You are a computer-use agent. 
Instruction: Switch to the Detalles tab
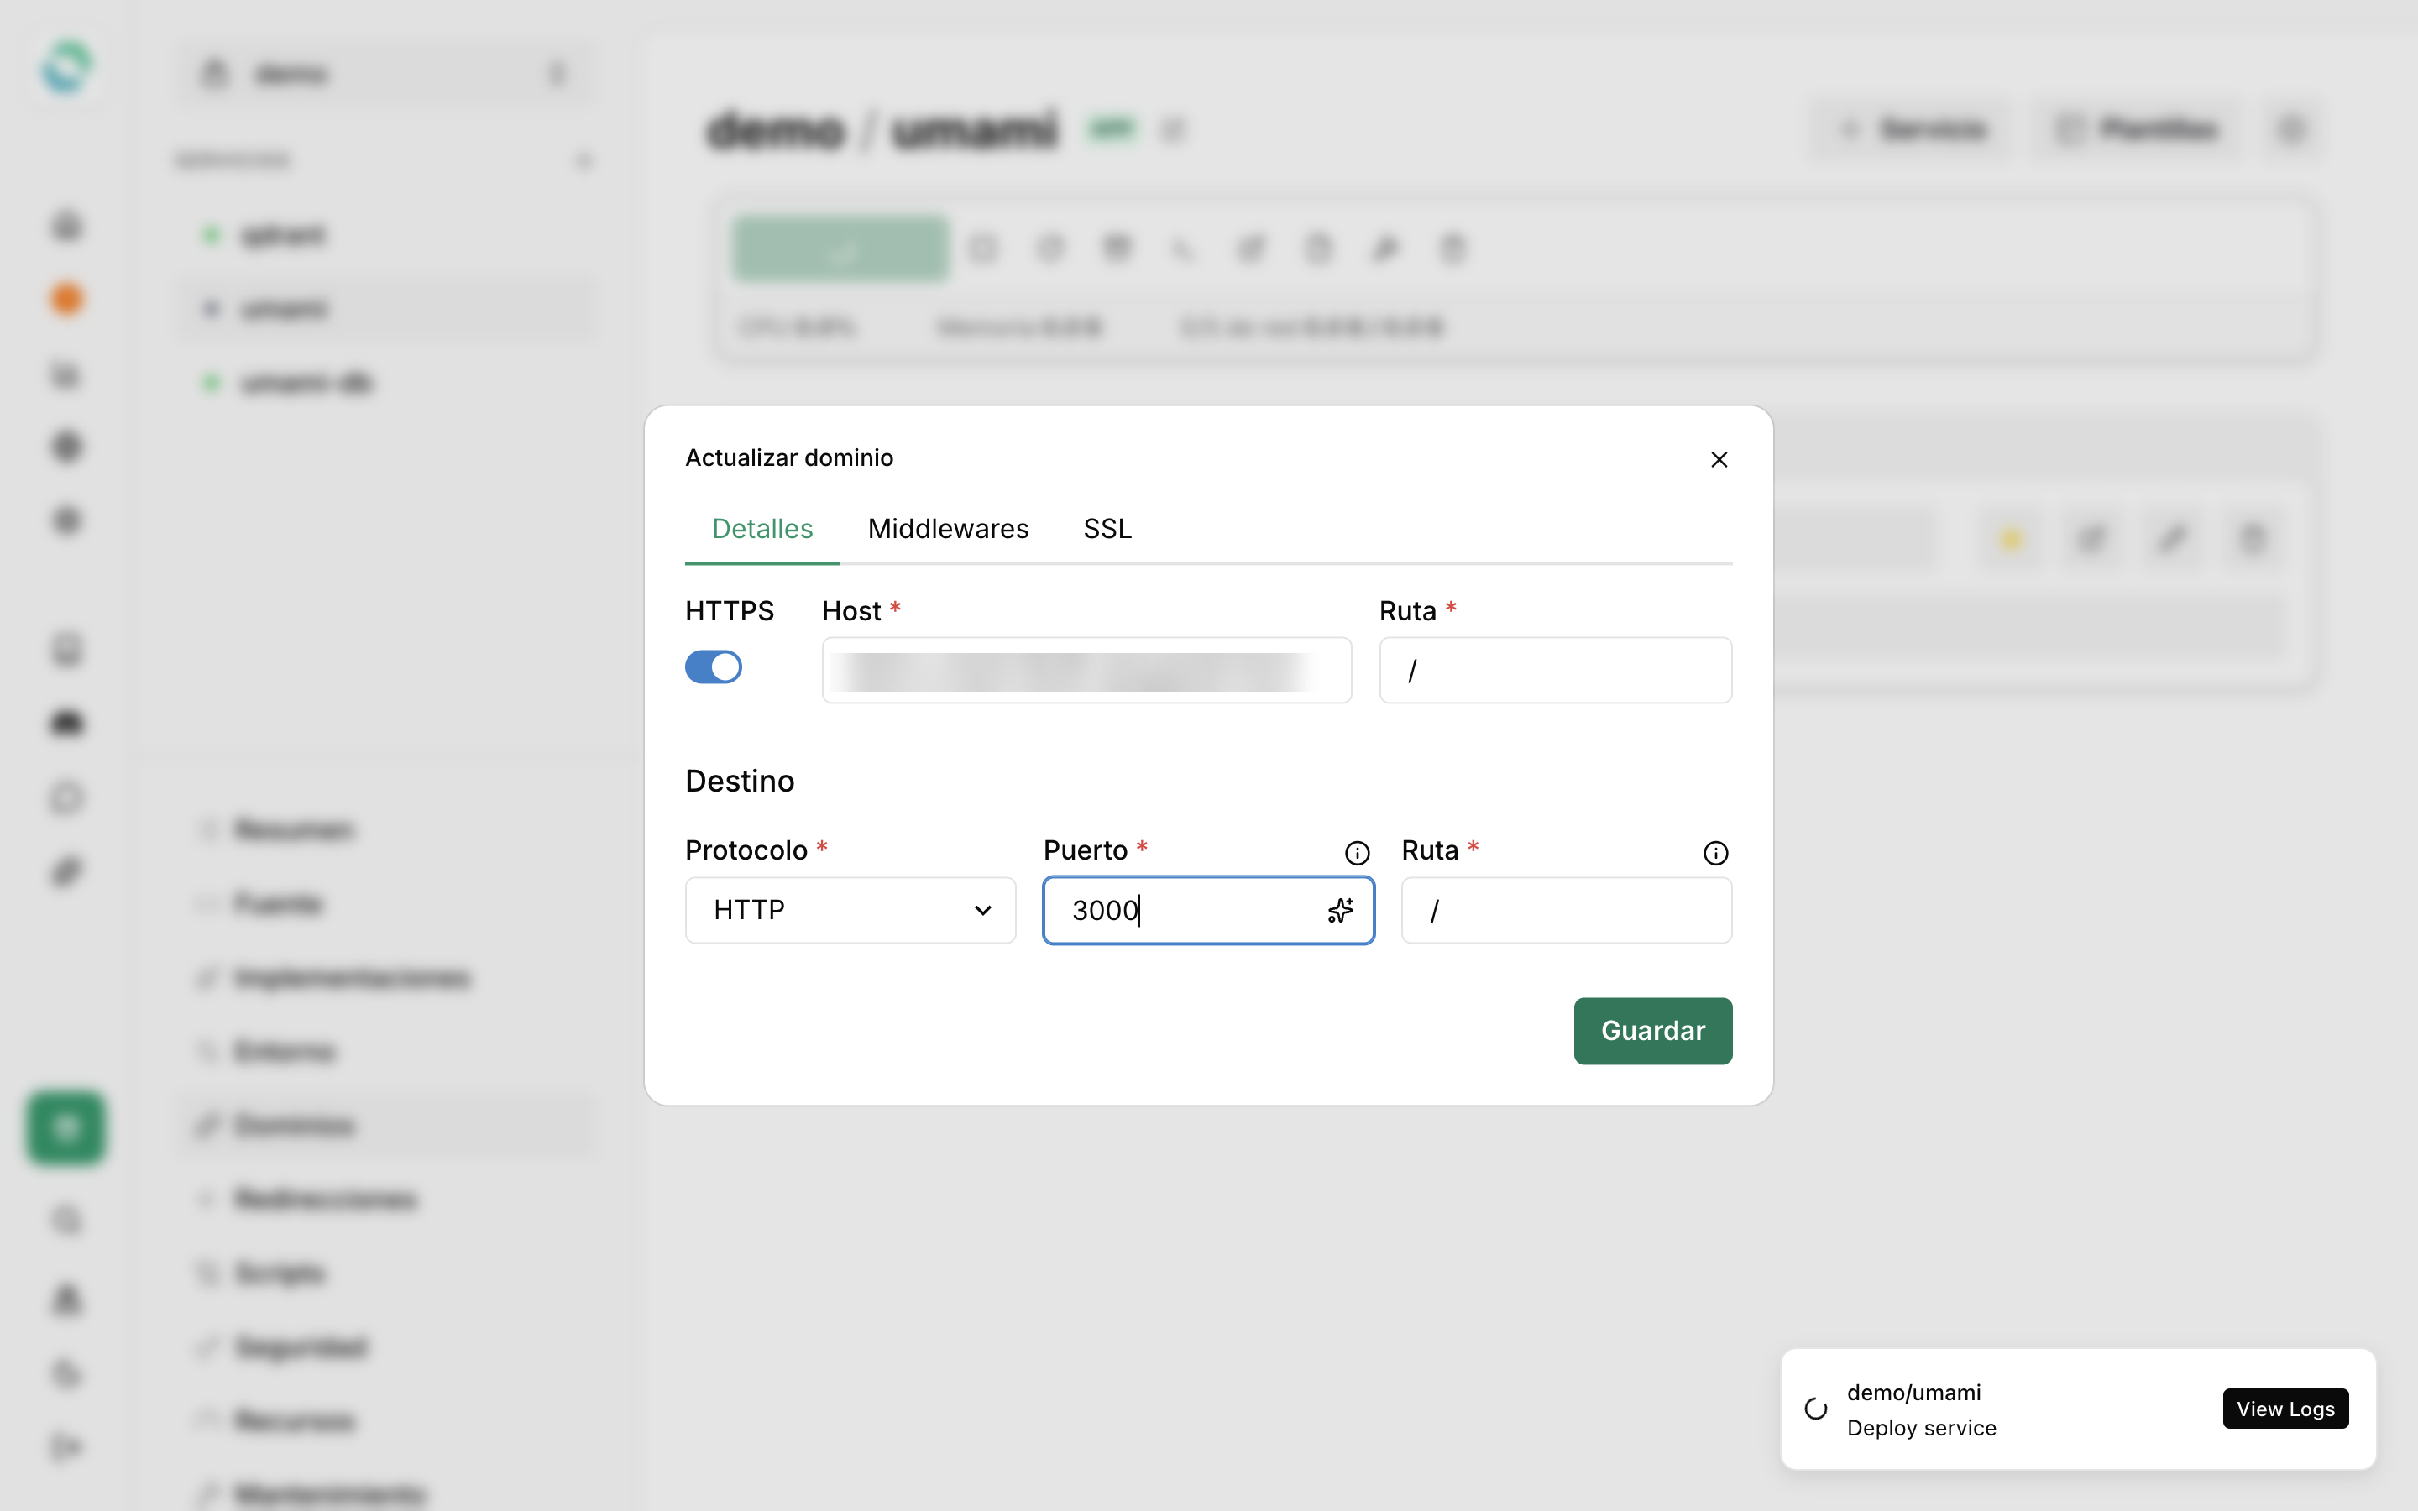(762, 529)
